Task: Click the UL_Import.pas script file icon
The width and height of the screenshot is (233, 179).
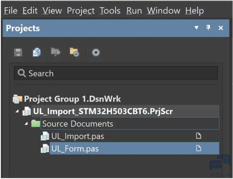Action: pos(45,136)
